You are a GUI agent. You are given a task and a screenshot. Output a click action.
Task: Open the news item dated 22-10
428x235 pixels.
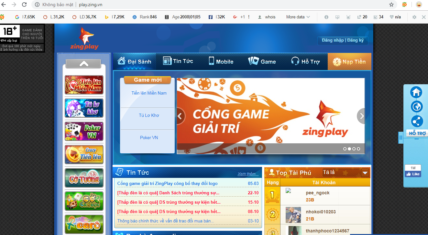(x=188, y=193)
